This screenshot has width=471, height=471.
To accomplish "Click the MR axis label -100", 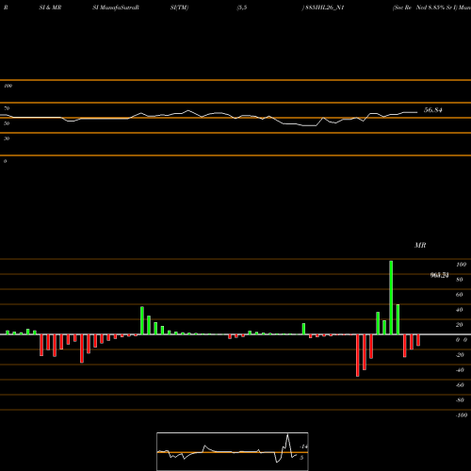I will (x=462, y=415).
